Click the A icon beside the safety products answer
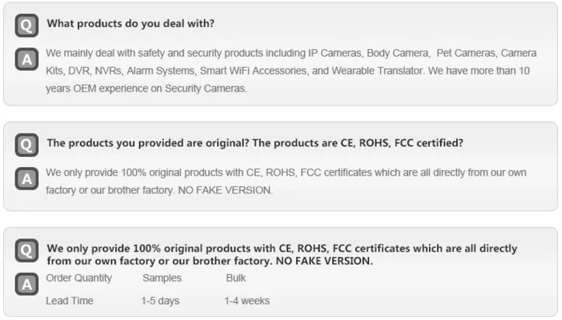 [26, 58]
